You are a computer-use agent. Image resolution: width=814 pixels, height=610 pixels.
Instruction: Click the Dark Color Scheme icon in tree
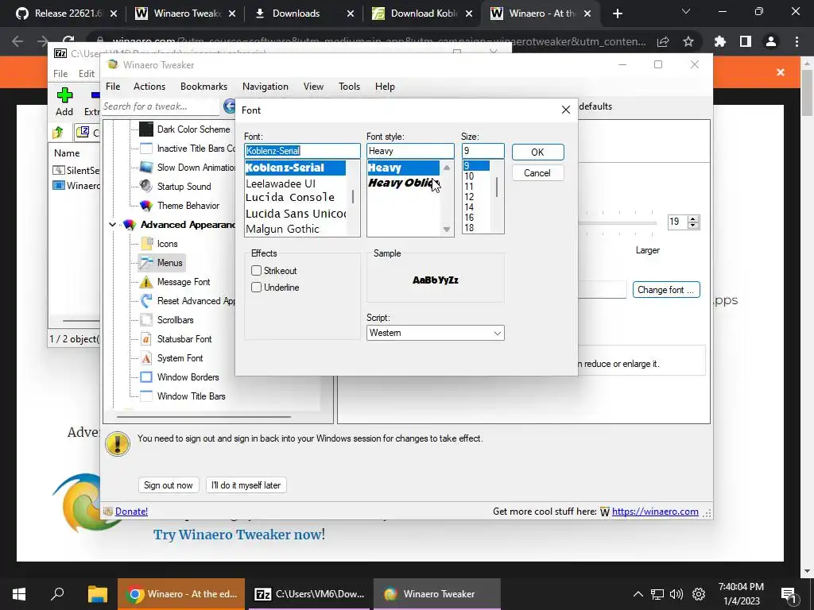click(x=146, y=129)
